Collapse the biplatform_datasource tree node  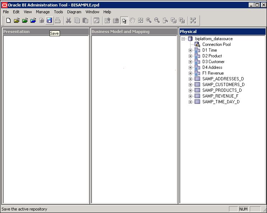tap(183, 39)
